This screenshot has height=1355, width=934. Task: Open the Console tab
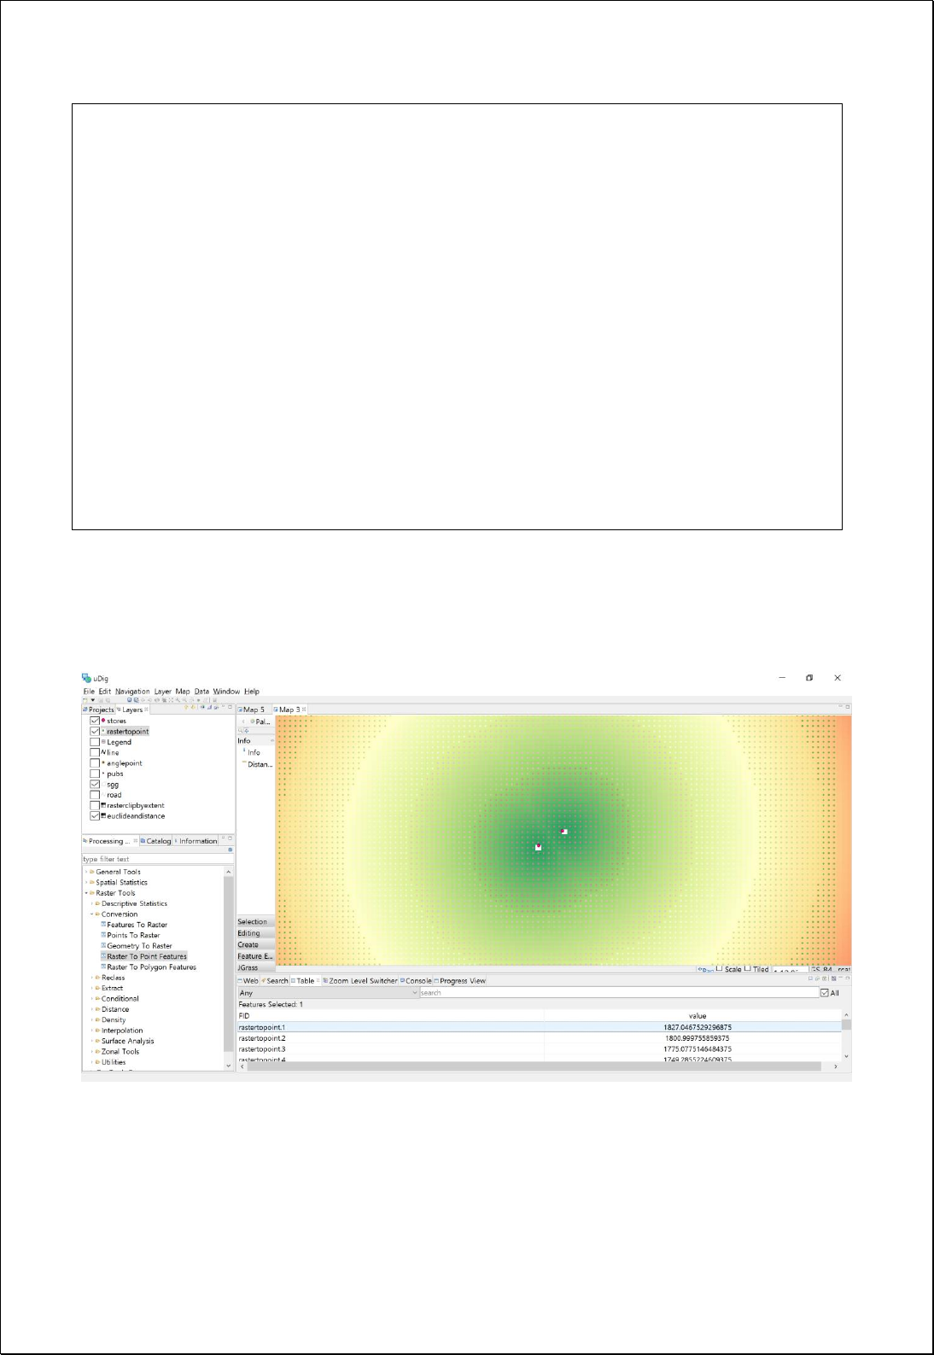coord(416,981)
